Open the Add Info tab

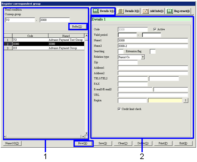153,11
